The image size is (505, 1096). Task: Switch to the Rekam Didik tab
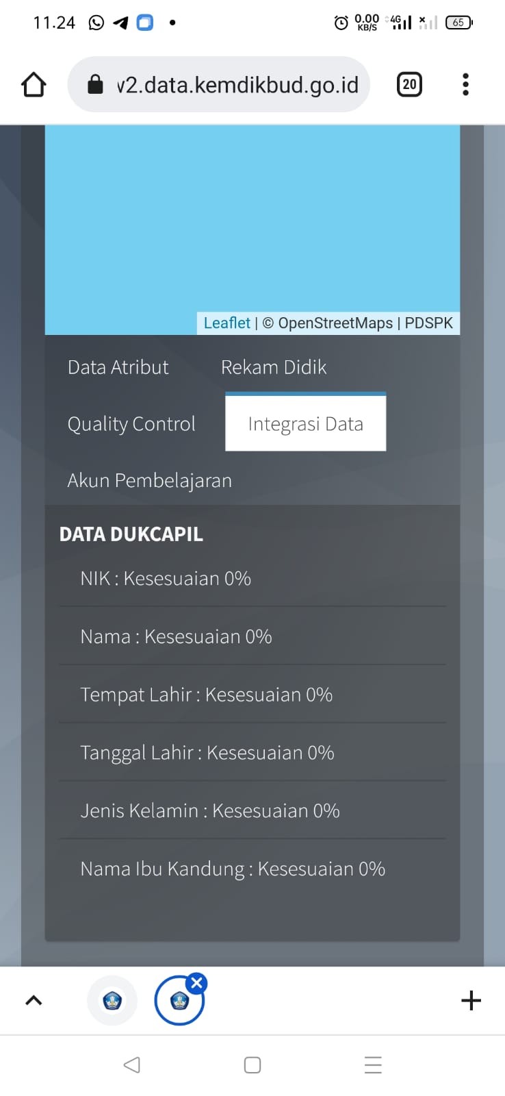274,367
